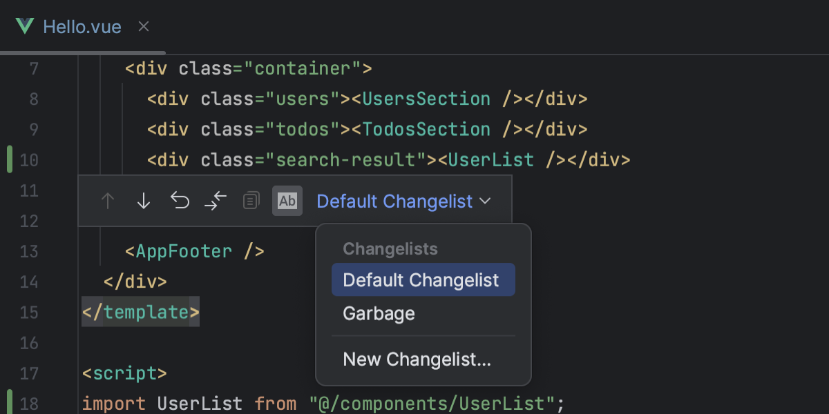This screenshot has height=414, width=829.
Task: Expand the changelist selector next to toolbar
Action: pyautogui.click(x=404, y=201)
